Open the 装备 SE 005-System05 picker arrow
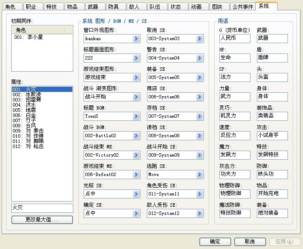 [x=200, y=77]
